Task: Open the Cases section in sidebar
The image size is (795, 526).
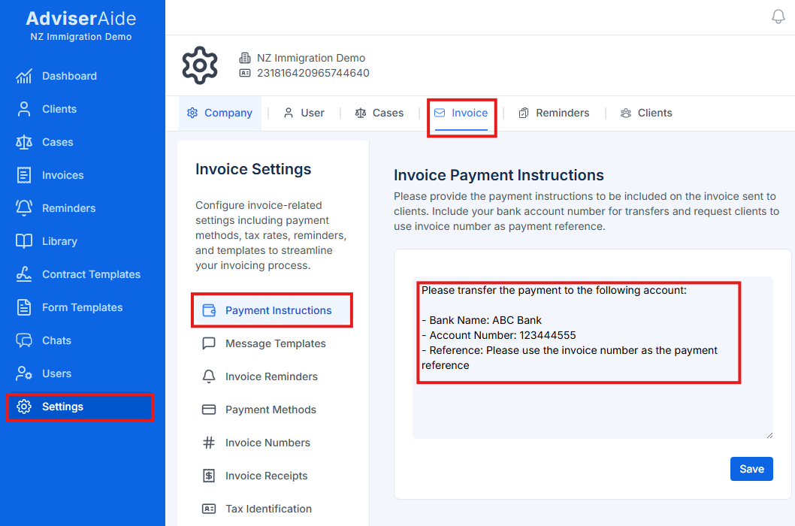Action: (54, 142)
